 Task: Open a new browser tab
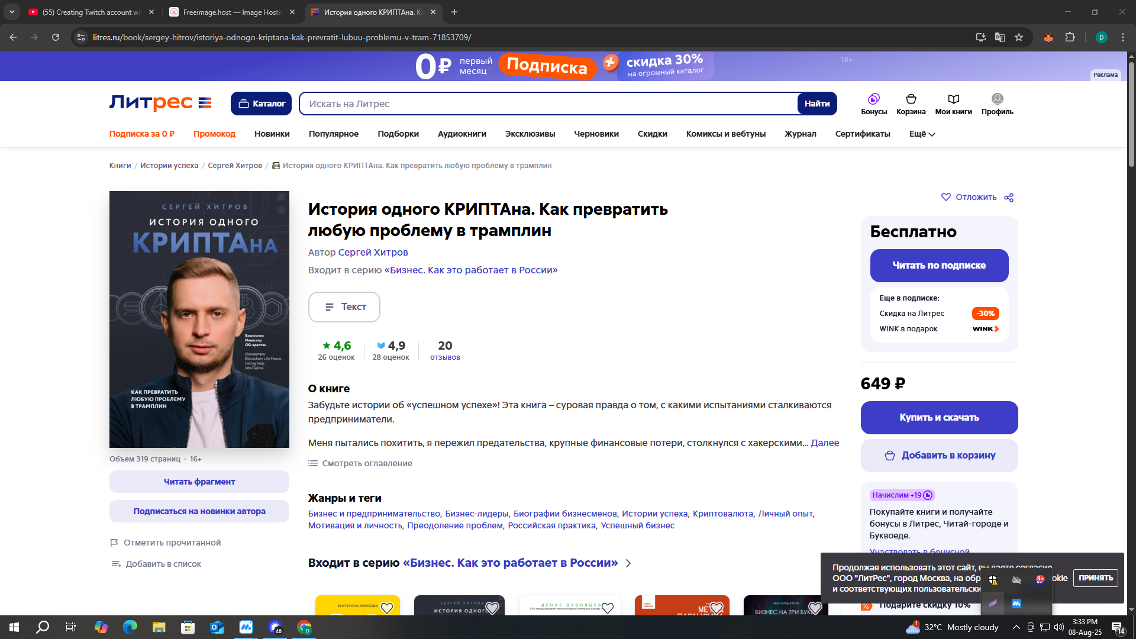pos(454,12)
